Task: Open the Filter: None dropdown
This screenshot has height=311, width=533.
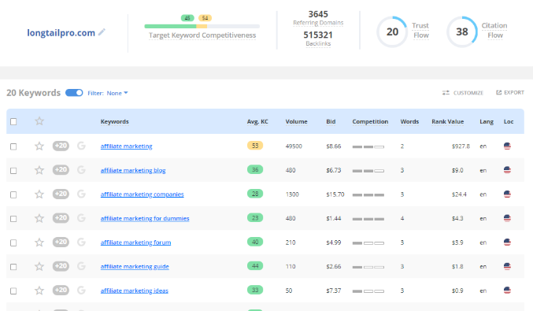Action: tap(108, 93)
